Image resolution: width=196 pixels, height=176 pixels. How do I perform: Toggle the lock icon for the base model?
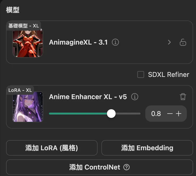click(x=183, y=42)
